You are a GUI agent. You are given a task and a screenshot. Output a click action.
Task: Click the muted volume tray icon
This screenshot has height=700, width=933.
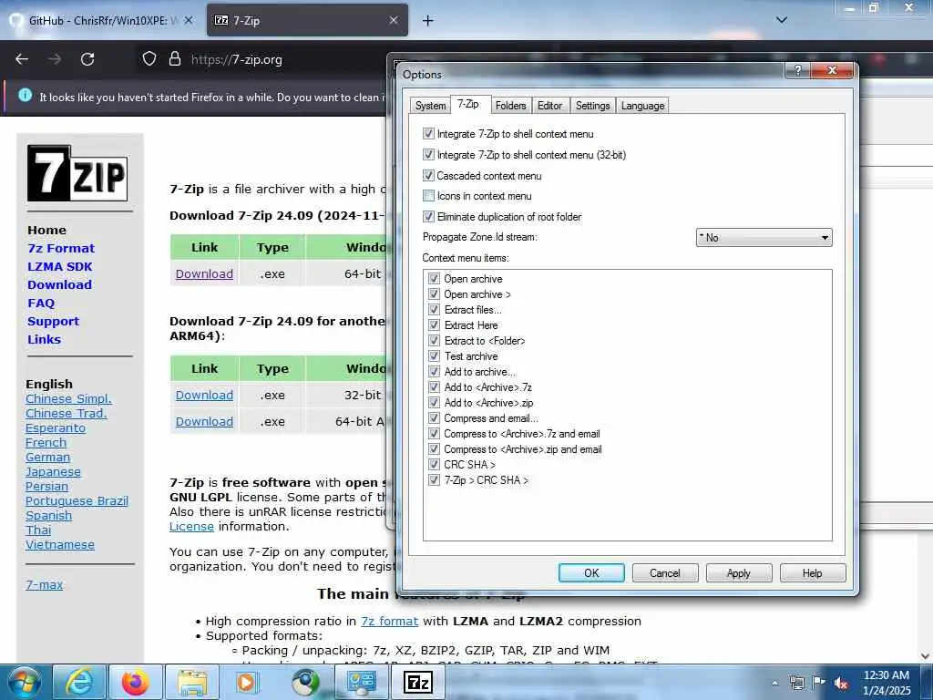[841, 684]
